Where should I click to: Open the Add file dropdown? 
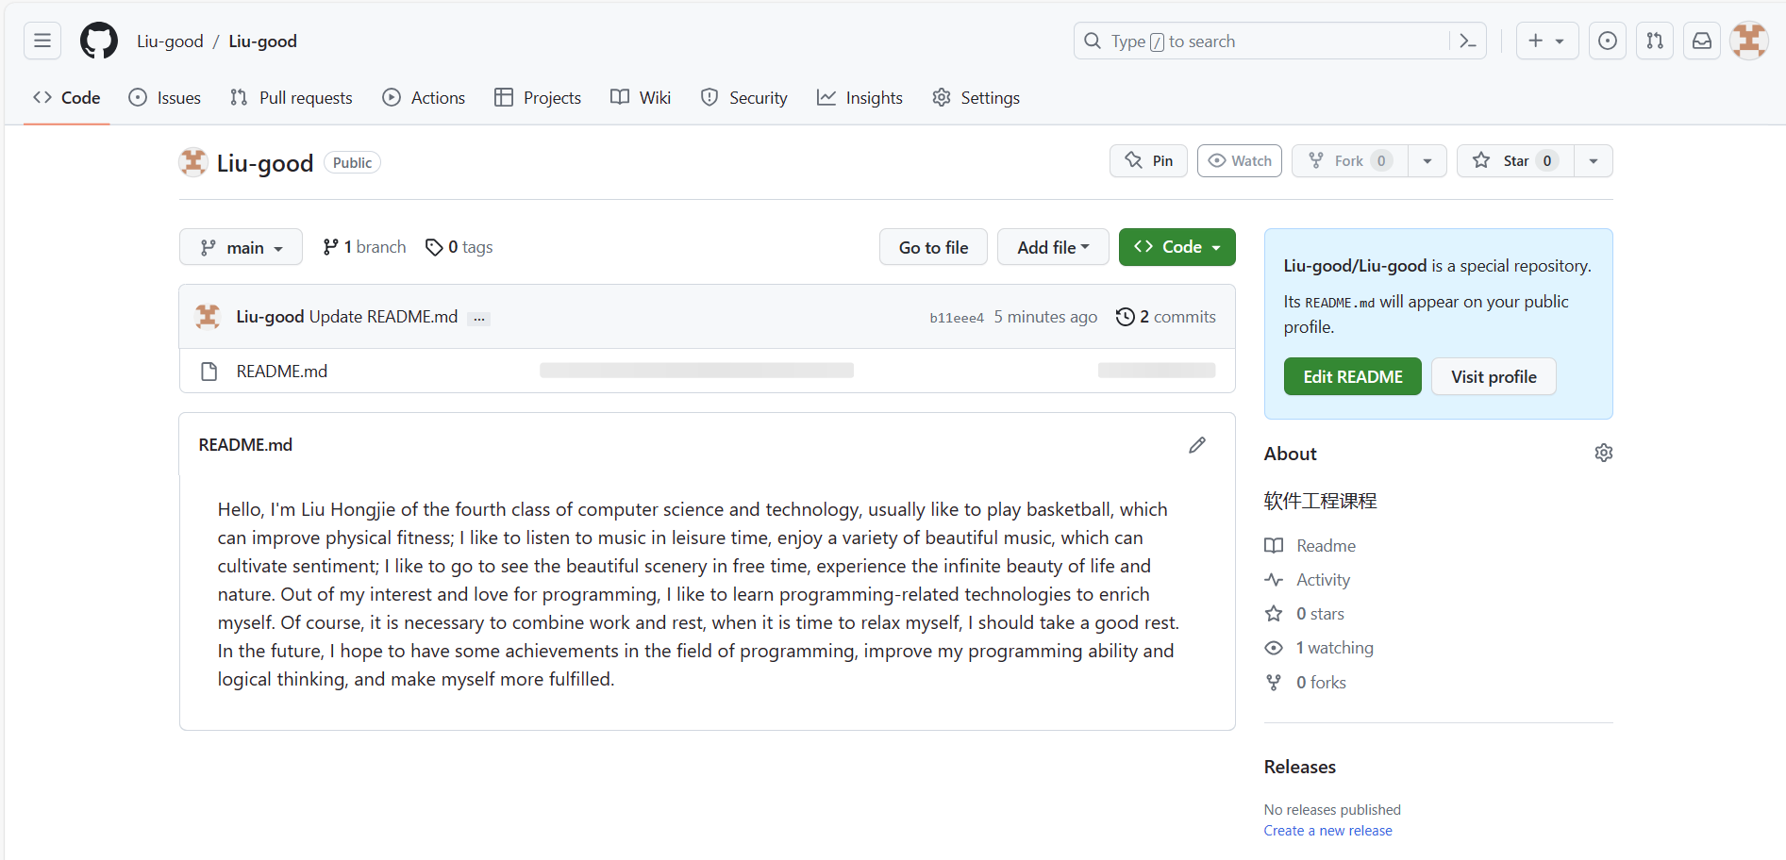point(1053,247)
